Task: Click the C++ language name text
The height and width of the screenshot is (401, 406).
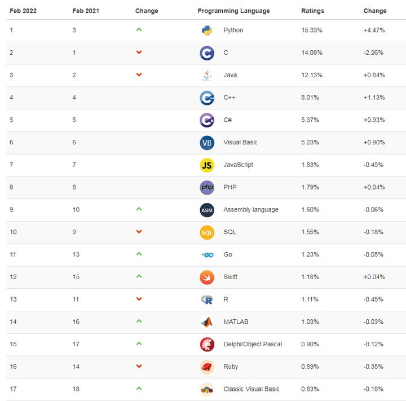Action: click(230, 98)
